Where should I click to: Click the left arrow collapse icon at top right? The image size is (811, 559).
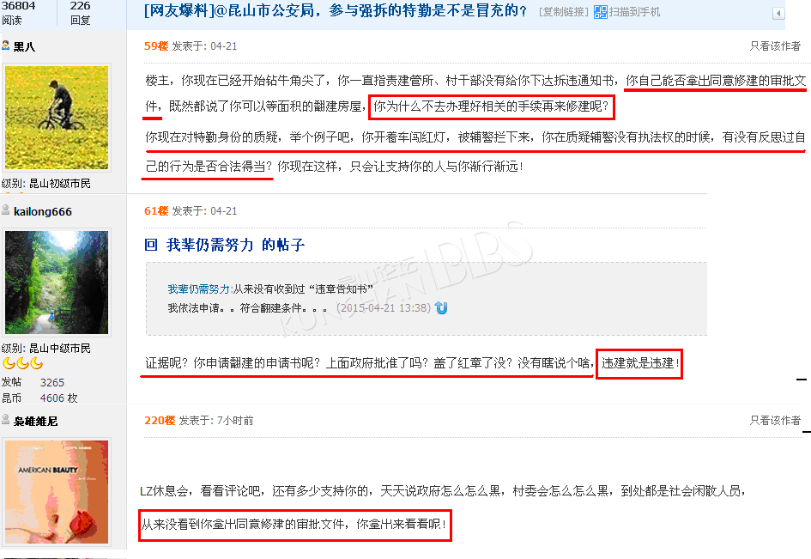778,14
